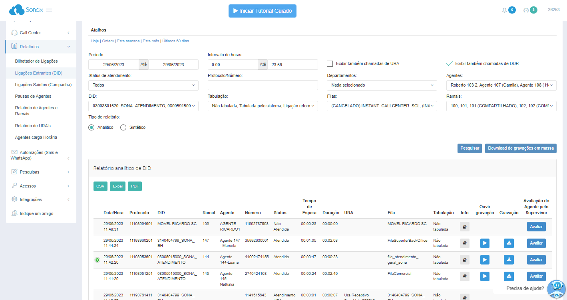The image size is (567, 300).
Task: Play recording for Agente 147 Marcela call
Action: pos(484,243)
